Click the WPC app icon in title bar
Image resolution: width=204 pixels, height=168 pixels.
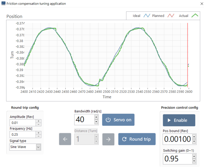click(x=3, y=4)
